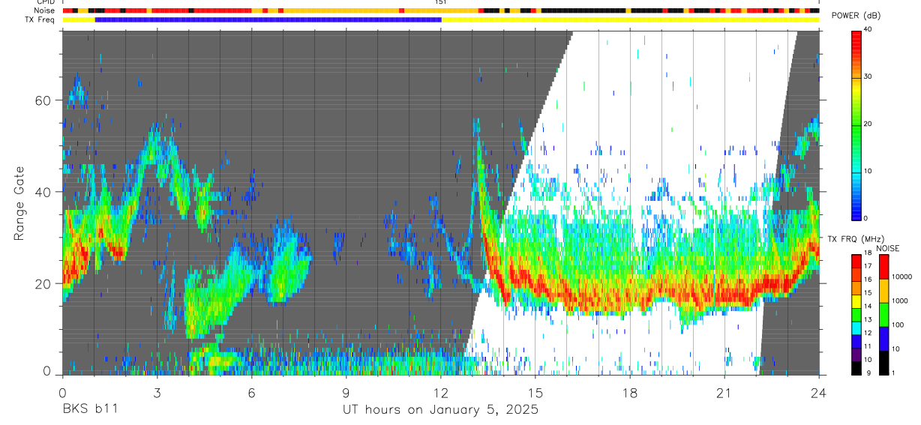Click the "TX Freq" row label above the plot
The image size is (921, 425).
39,20
